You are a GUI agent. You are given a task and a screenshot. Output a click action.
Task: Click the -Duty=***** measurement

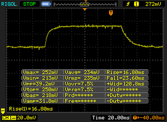pos(124,101)
